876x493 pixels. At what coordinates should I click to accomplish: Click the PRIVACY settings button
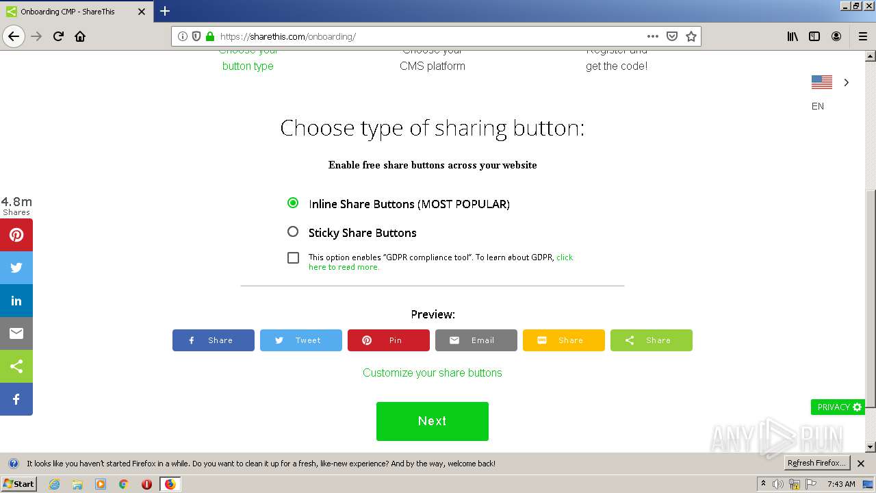pos(838,407)
